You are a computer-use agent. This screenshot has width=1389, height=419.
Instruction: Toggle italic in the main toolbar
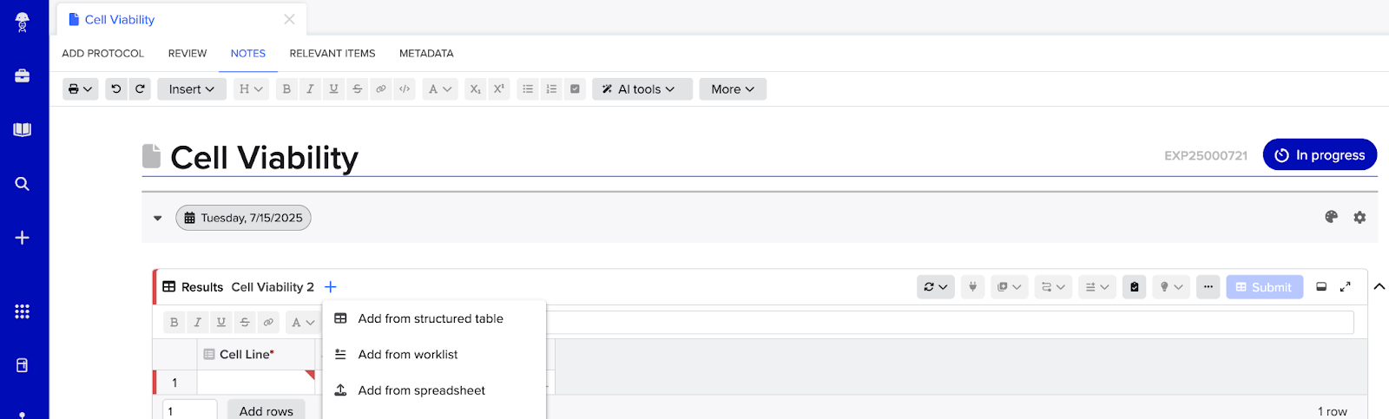coord(310,89)
